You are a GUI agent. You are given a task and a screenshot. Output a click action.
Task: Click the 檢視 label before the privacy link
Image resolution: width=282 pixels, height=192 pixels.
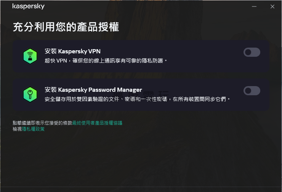pyautogui.click(x=17, y=129)
